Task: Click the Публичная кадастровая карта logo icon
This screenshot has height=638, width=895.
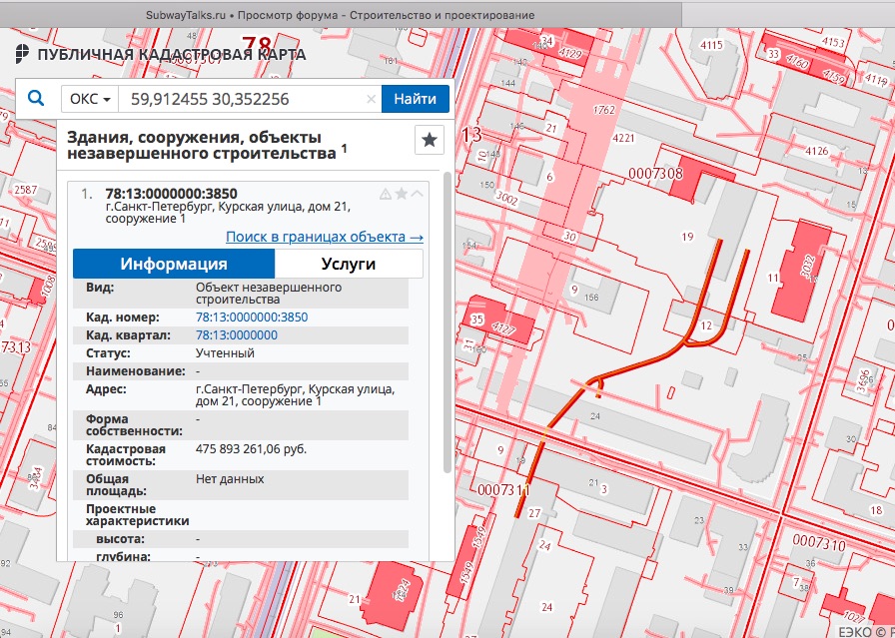Action: 22,54
